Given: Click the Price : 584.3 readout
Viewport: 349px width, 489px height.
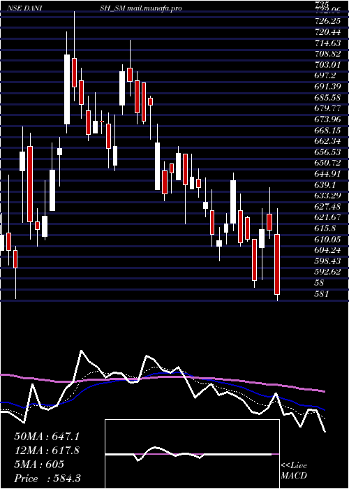Looking at the screenshot, I should [47, 479].
